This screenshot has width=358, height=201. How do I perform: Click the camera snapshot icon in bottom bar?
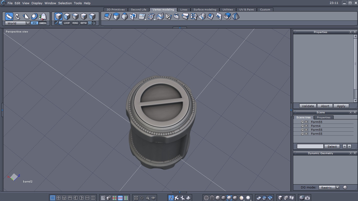pos(307,198)
